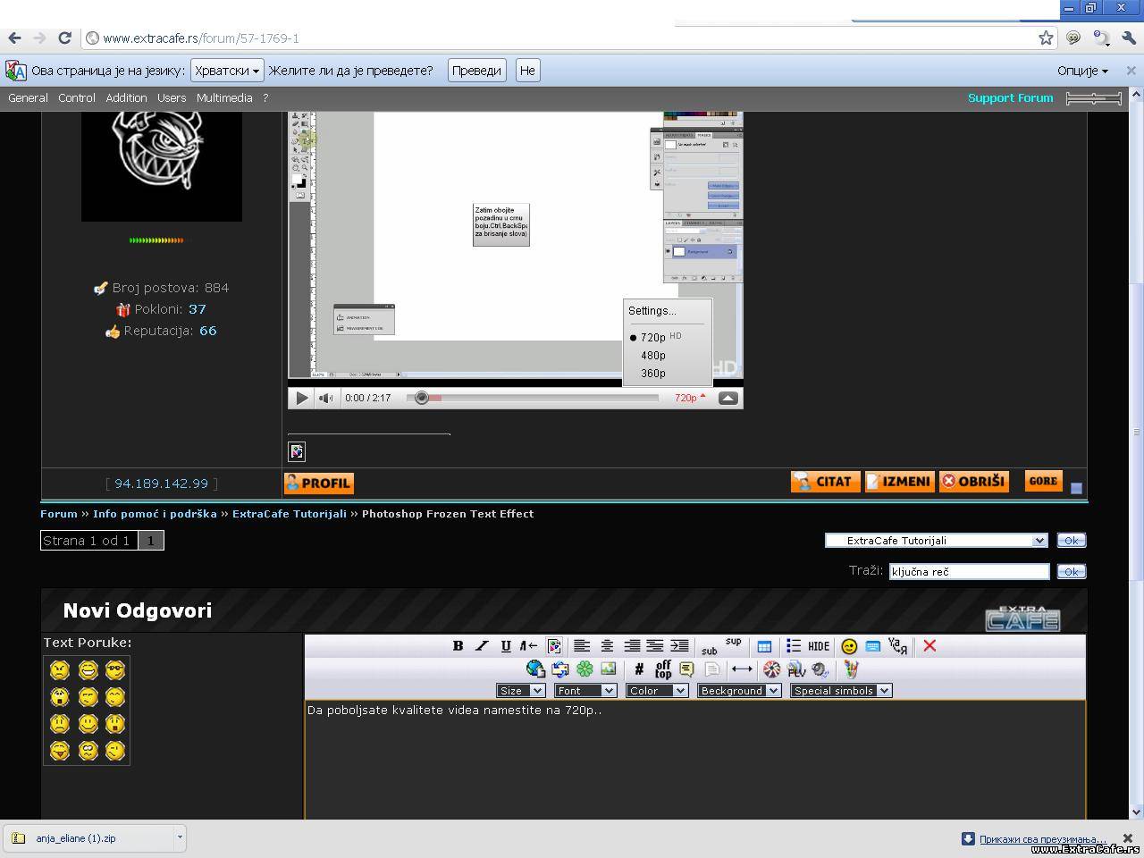Apply underline formatting to text
Image resolution: width=1144 pixels, height=858 pixels.
tap(506, 646)
